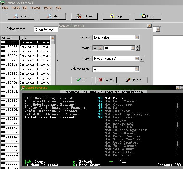Select address row 0012FF25

tap(10, 163)
